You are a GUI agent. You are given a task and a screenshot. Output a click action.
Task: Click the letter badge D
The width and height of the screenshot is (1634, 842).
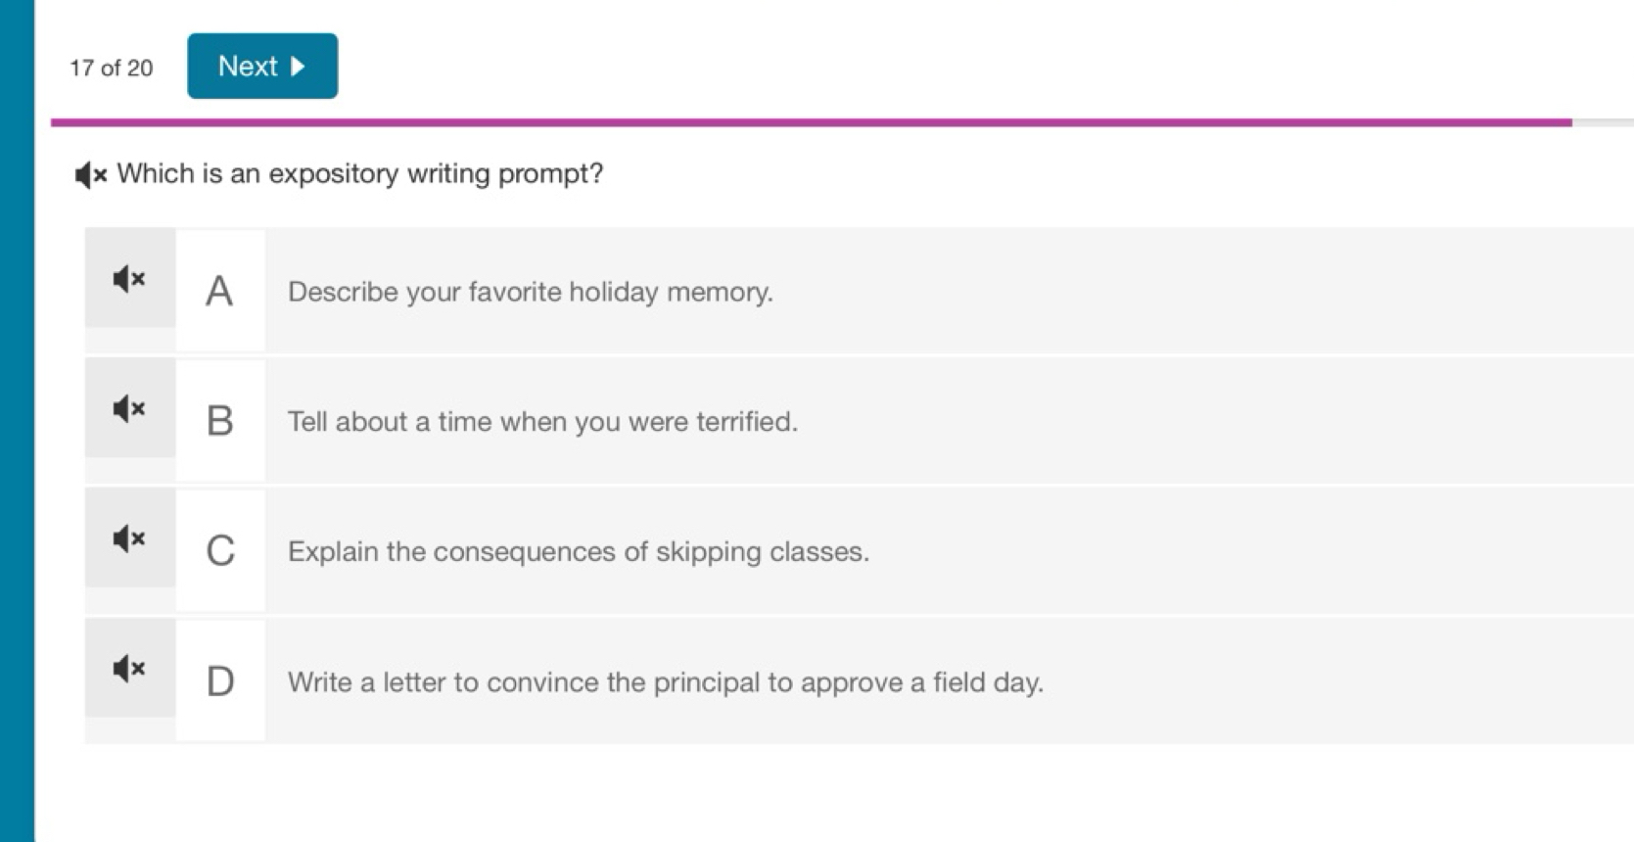[x=219, y=682]
